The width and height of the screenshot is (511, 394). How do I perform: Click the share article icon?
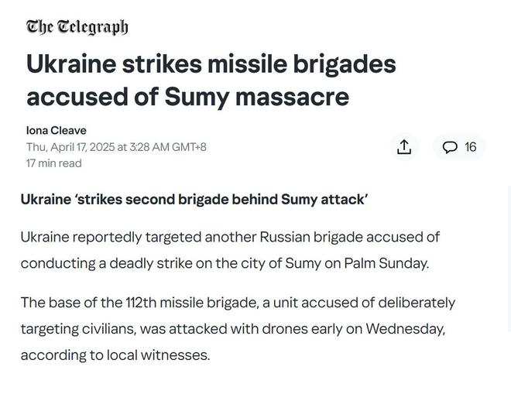(x=404, y=147)
